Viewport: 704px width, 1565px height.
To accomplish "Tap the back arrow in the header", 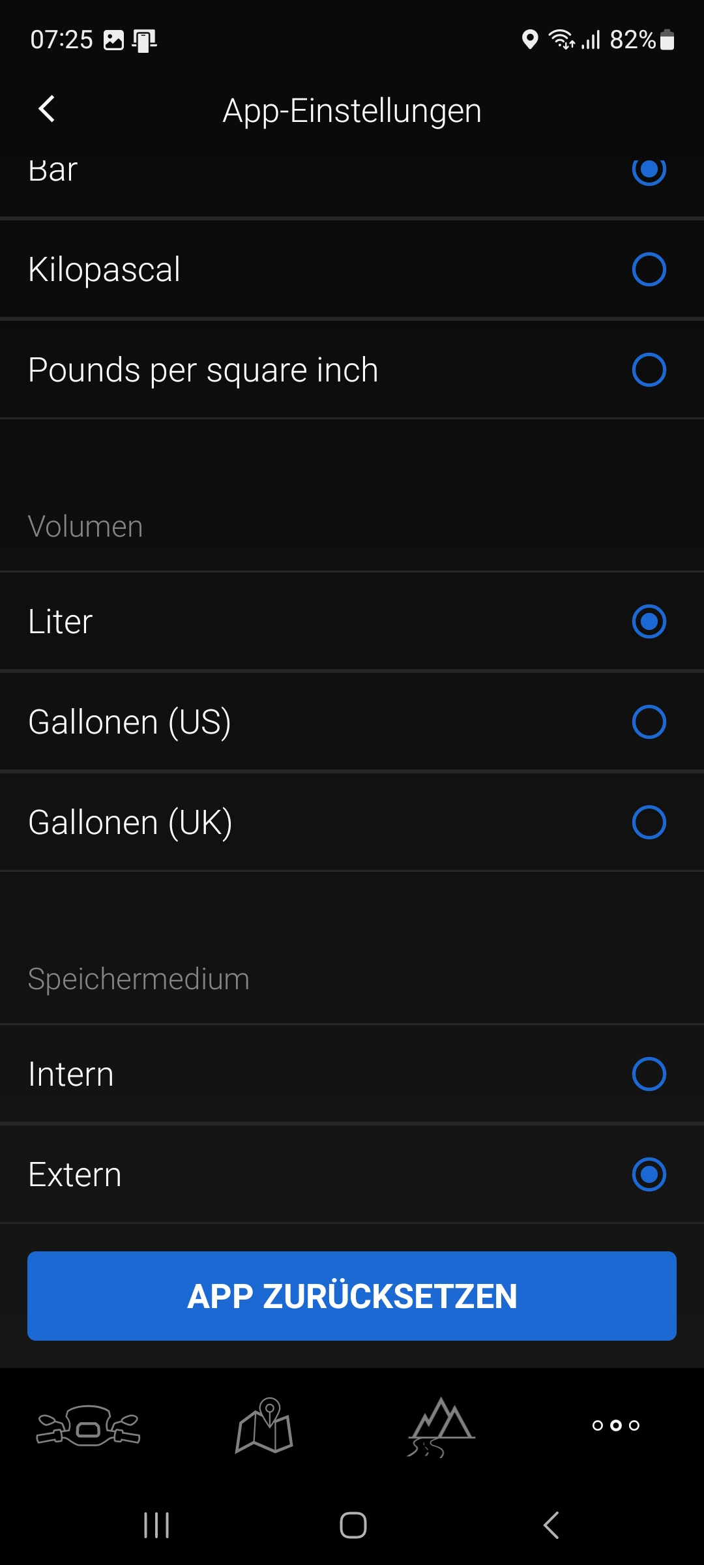I will click(x=47, y=110).
